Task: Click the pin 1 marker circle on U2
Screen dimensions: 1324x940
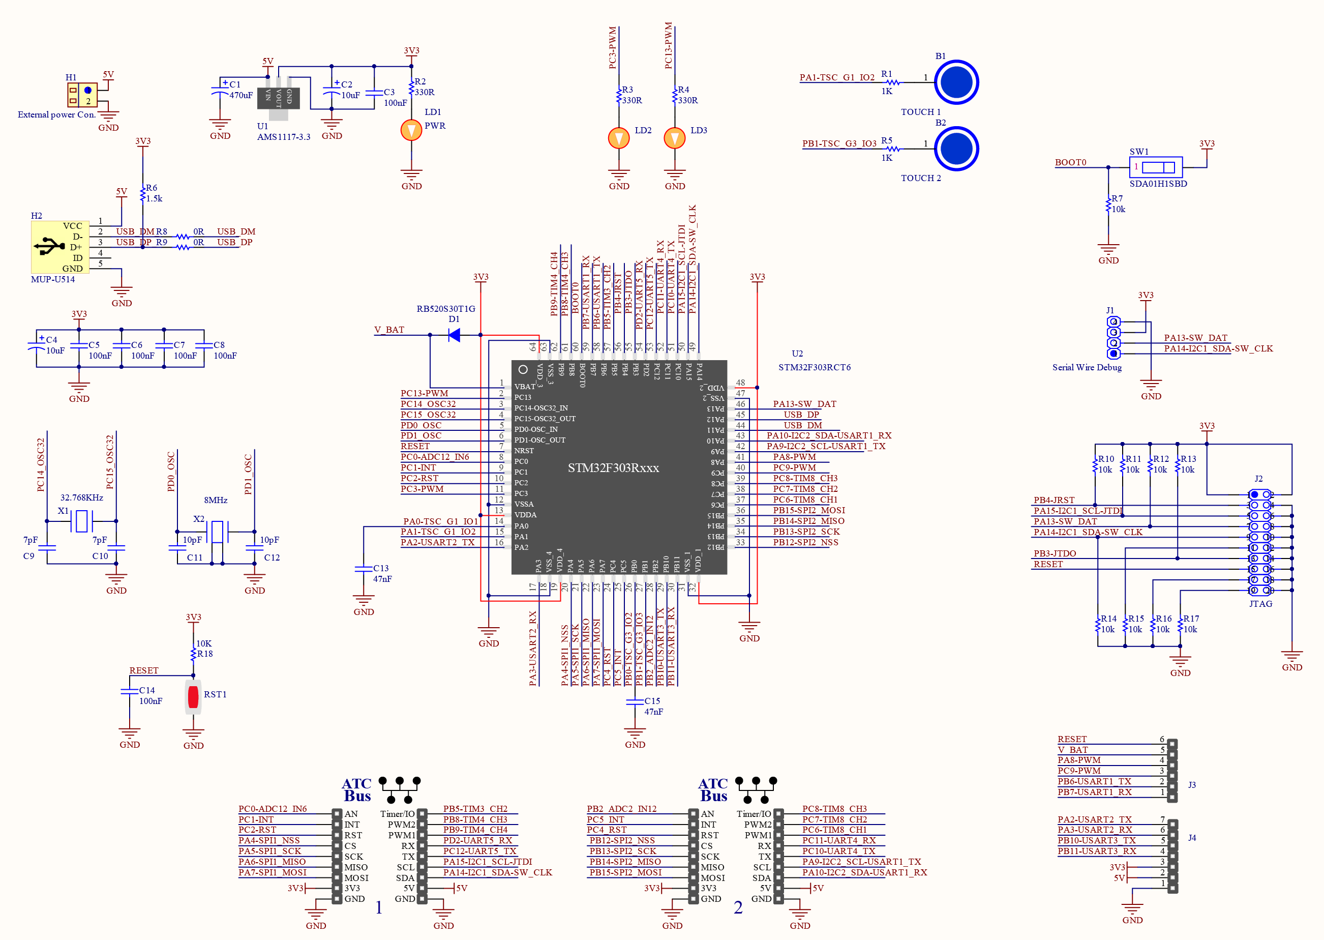Action: pos(523,369)
